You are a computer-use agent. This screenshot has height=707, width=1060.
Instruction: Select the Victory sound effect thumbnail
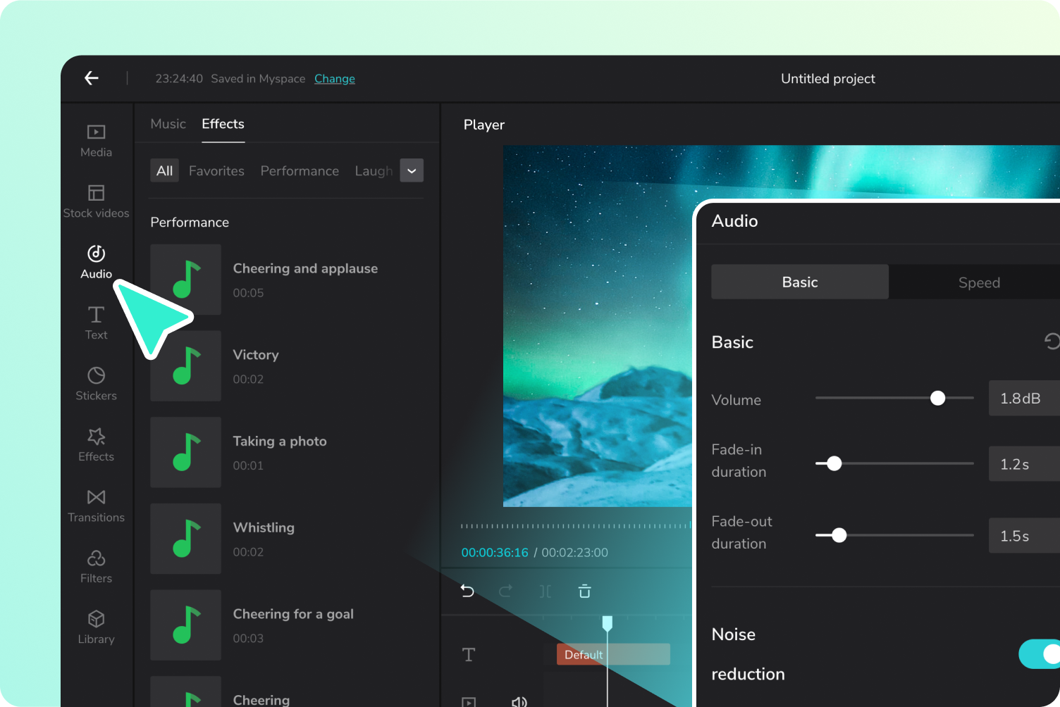coord(186,366)
